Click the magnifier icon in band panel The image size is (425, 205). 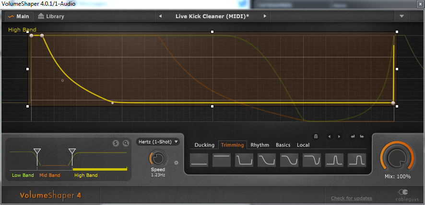(x=126, y=143)
